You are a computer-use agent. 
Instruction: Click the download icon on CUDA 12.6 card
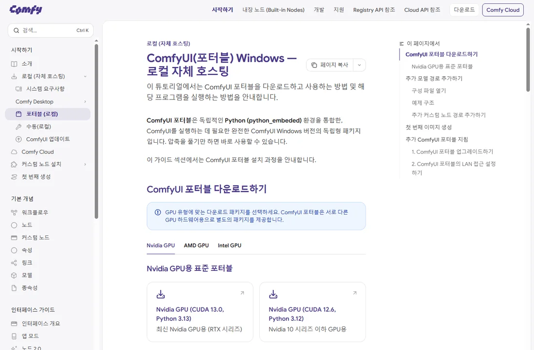[x=273, y=294]
